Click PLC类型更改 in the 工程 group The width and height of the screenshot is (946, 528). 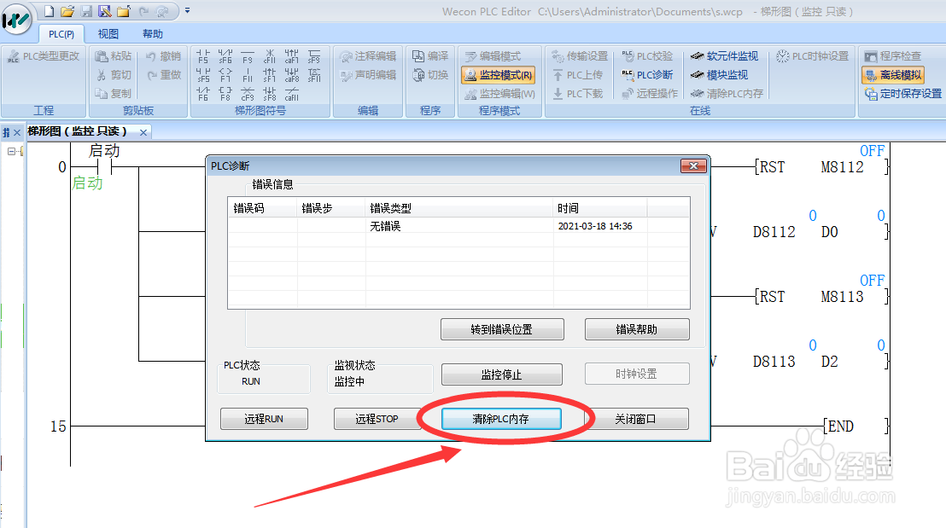click(x=44, y=56)
